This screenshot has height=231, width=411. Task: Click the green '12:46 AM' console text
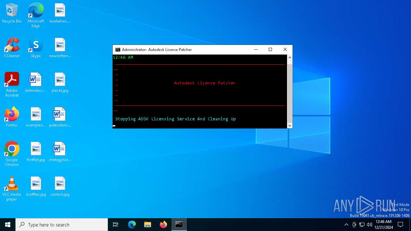123,57
